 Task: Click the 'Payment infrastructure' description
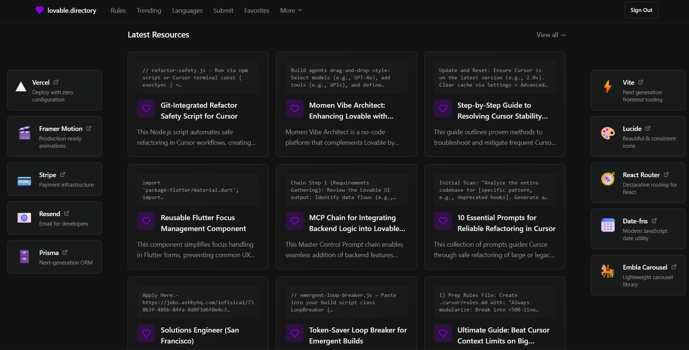point(66,185)
